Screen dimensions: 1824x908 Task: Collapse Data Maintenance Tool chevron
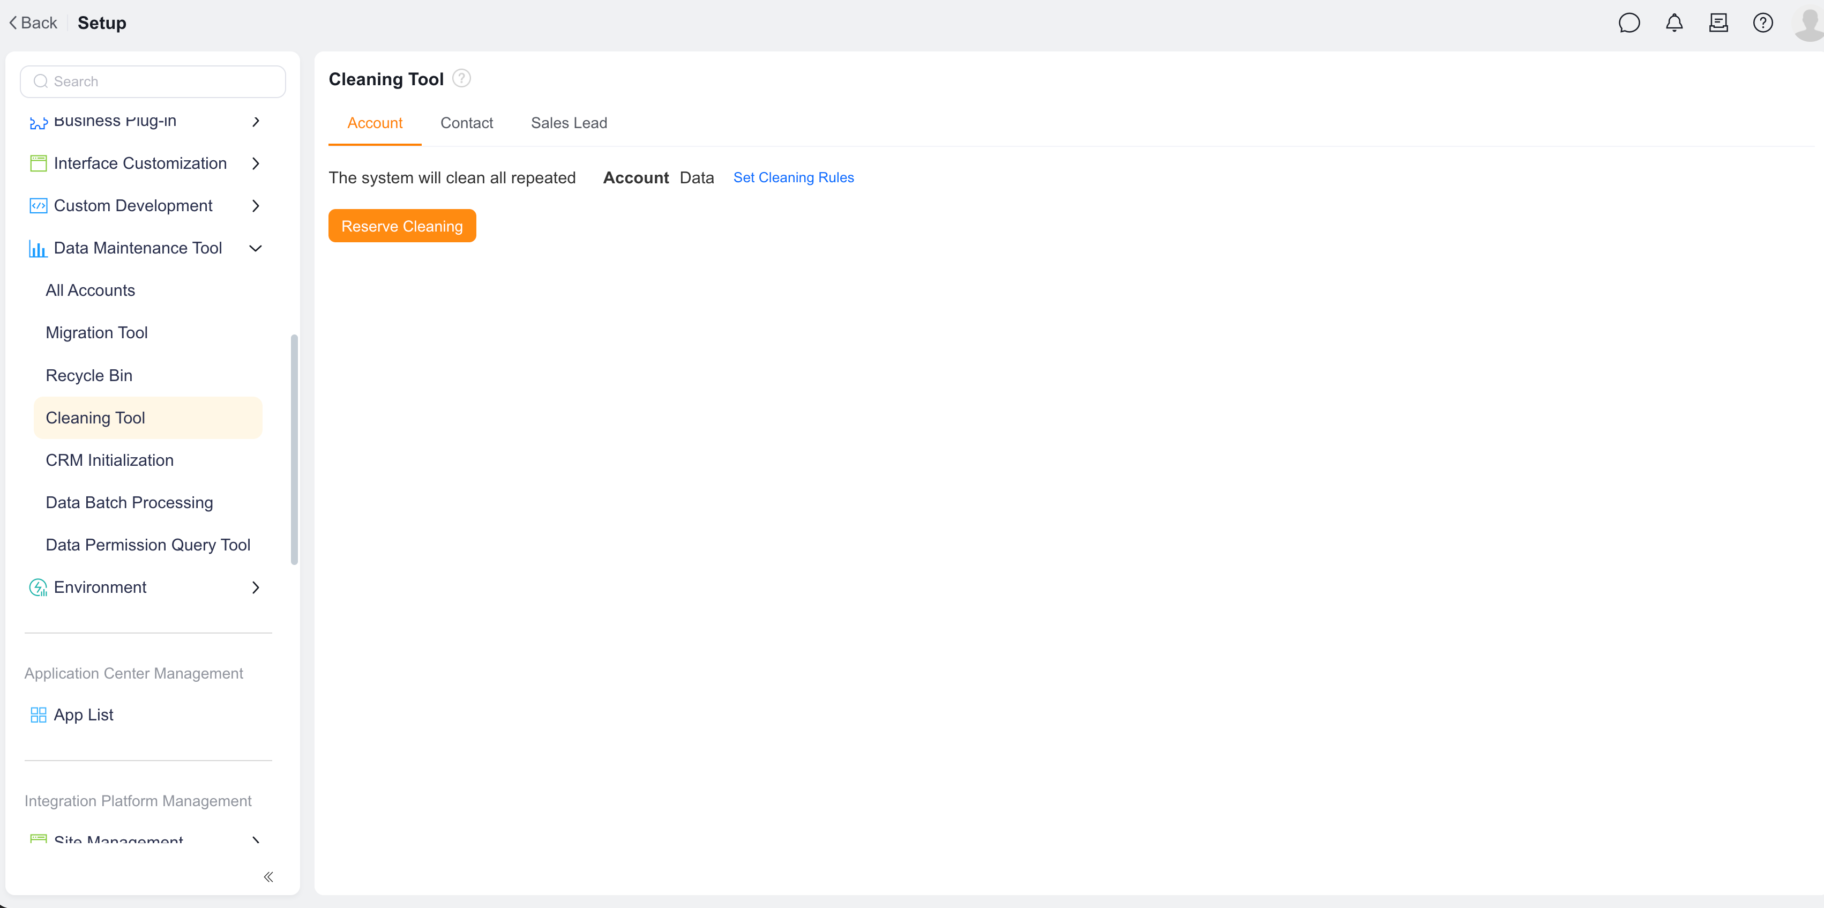pos(256,249)
